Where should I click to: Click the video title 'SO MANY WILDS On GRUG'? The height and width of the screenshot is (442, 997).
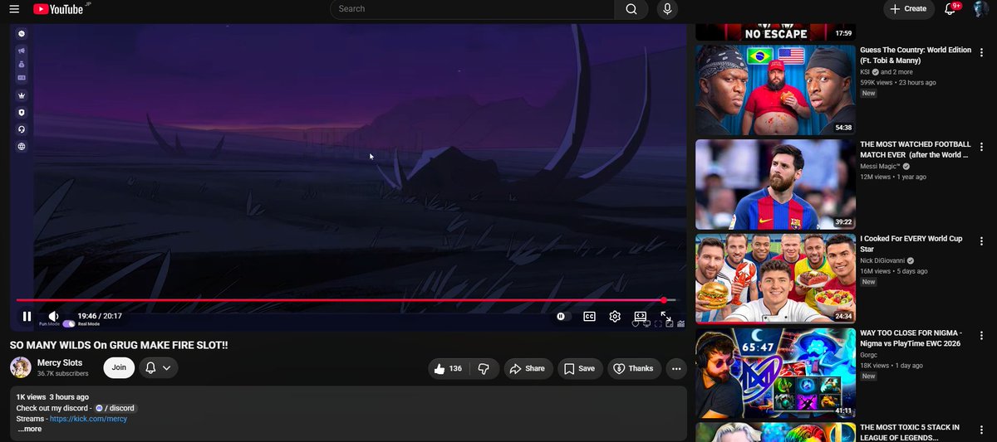pos(119,344)
